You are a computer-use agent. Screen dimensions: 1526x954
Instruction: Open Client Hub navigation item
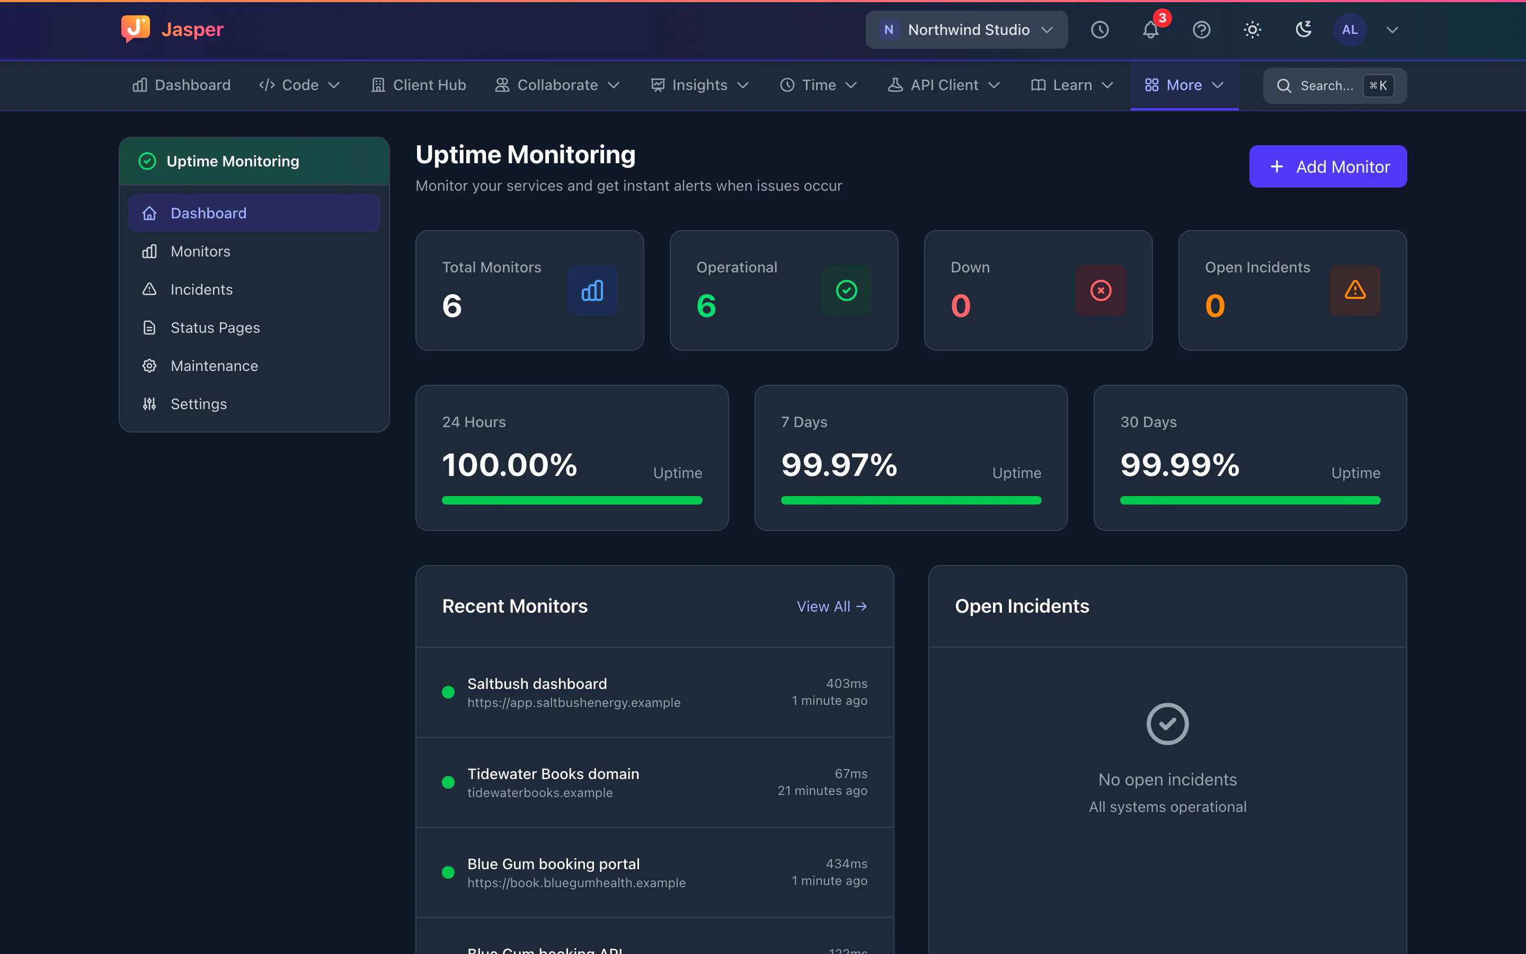(419, 85)
